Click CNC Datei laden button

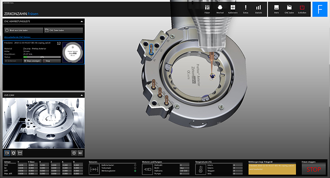[63, 30]
